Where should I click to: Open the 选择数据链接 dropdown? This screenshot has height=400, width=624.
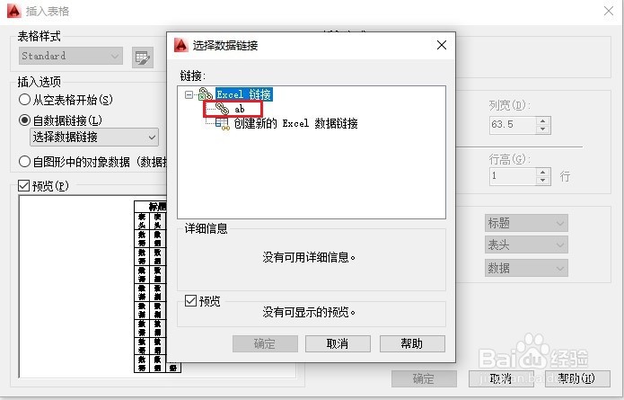pyautogui.click(x=94, y=137)
